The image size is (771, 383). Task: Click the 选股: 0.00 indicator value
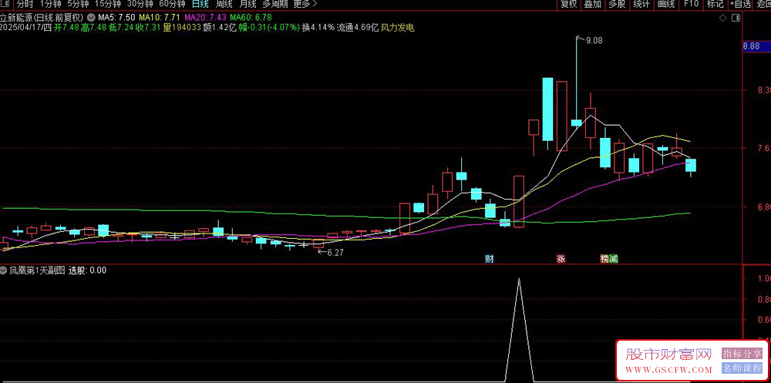click(x=88, y=270)
